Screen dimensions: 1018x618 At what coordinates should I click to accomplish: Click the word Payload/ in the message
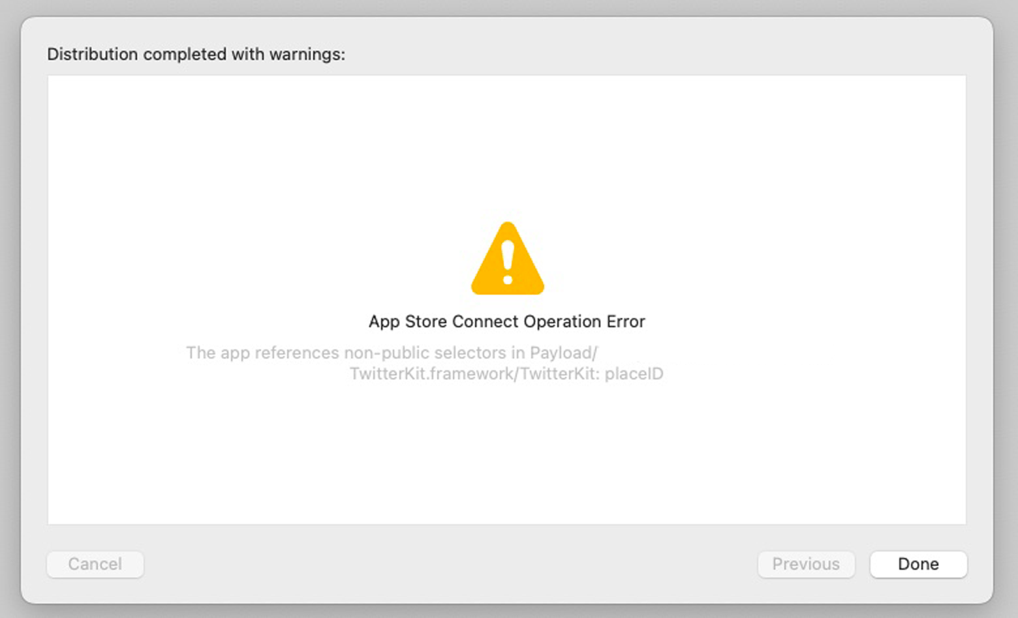point(563,353)
